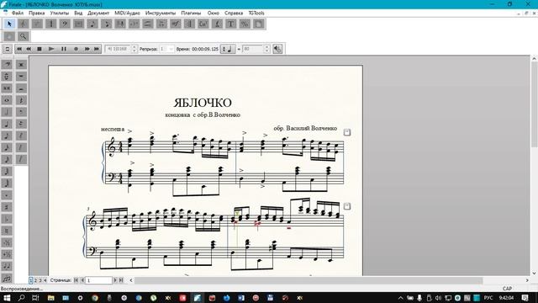Open the tempo note duration selector
The height and width of the screenshot is (303, 538).
click(227, 49)
